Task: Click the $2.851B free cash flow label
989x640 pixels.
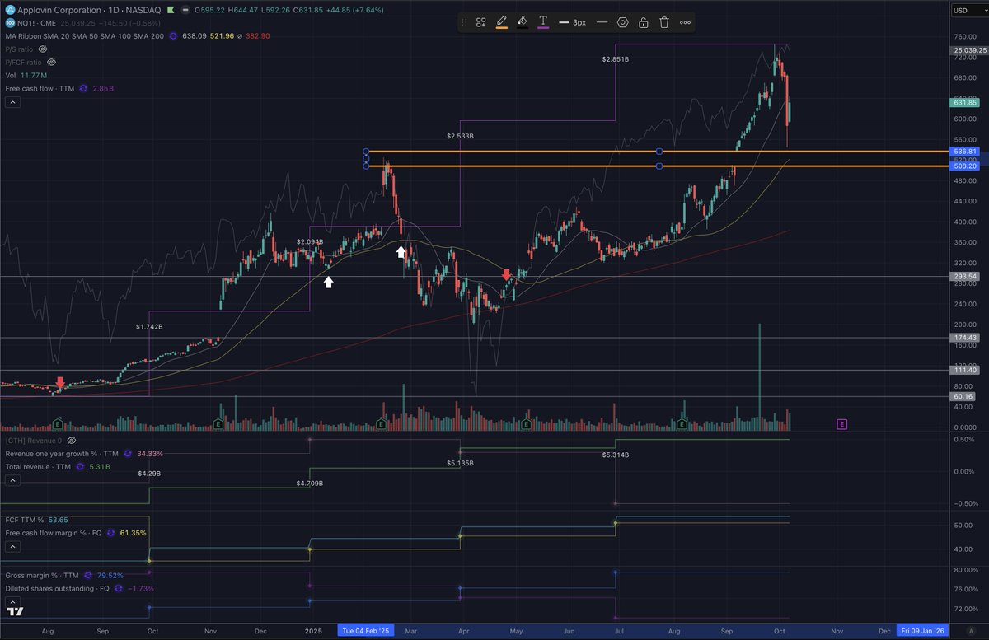Action: click(x=616, y=59)
